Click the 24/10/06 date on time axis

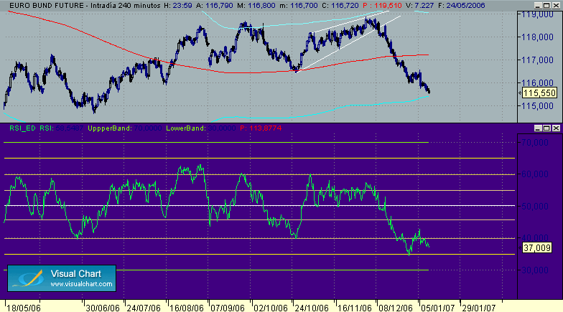(x=312, y=308)
